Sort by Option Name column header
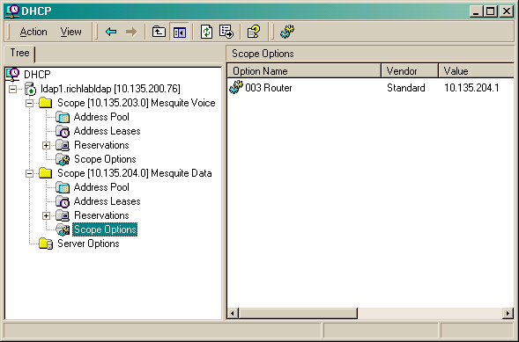 click(x=304, y=71)
